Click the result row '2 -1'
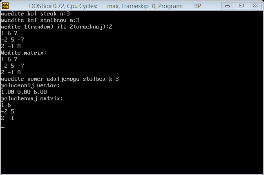The width and height of the screenshot is (264, 175). (x=8, y=118)
